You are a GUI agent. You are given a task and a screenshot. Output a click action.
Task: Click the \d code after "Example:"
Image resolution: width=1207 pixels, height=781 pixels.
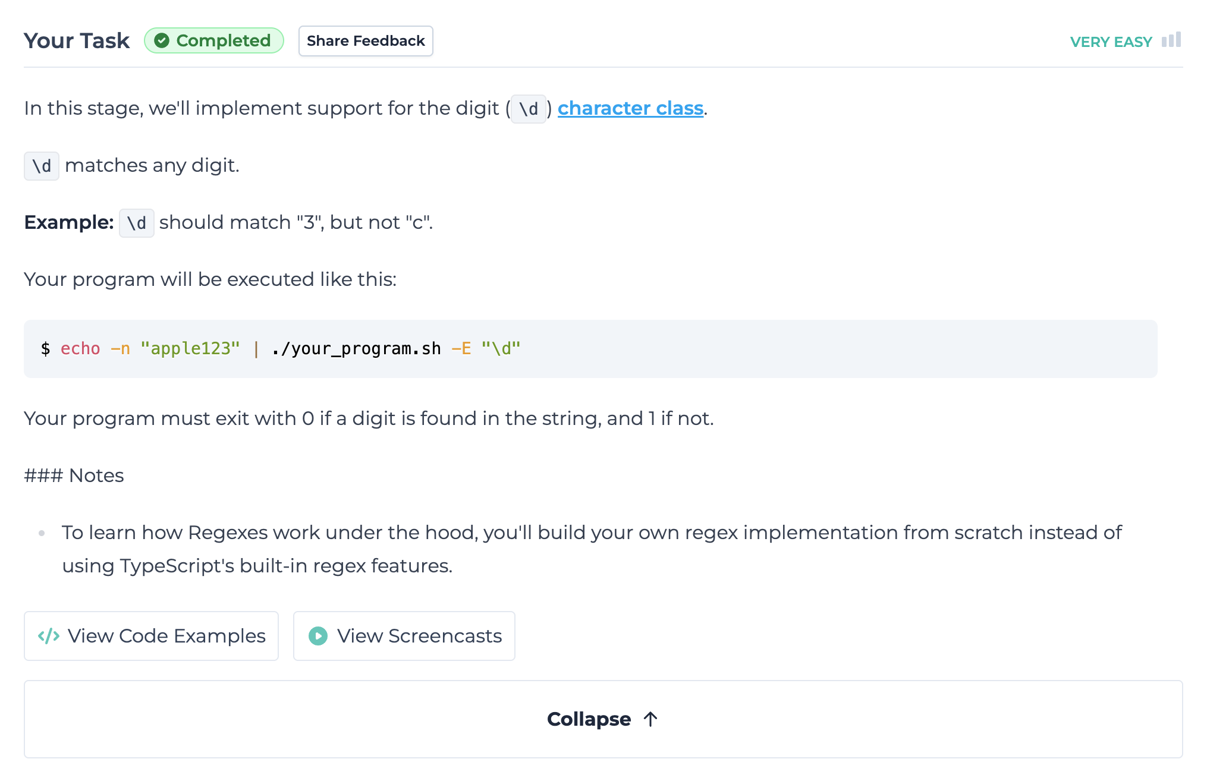pyautogui.click(x=137, y=223)
